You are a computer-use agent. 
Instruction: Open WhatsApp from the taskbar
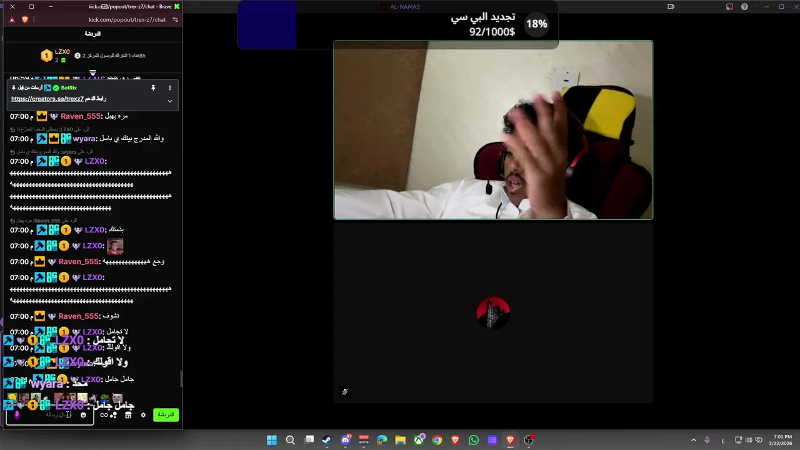(x=474, y=440)
